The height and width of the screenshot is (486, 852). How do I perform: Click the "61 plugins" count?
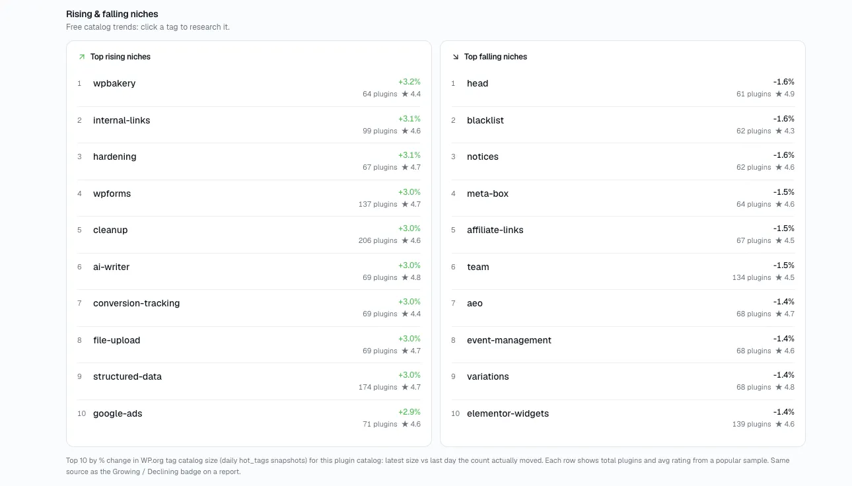(754, 94)
